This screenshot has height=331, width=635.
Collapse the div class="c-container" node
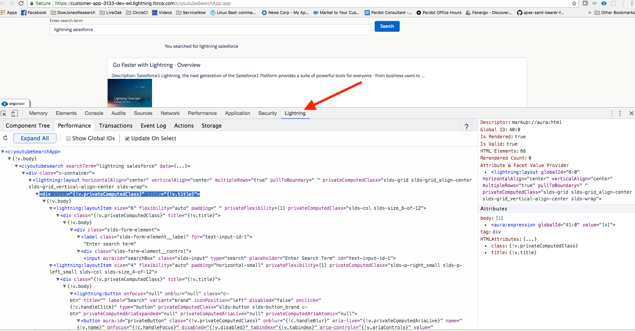[23, 173]
